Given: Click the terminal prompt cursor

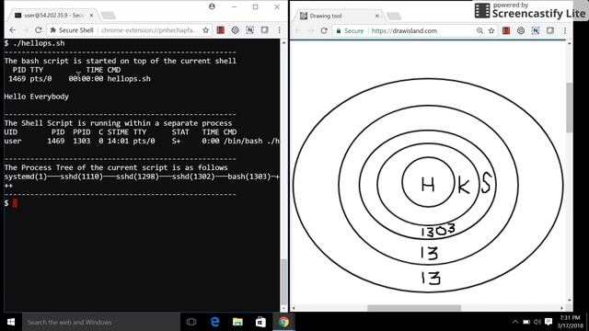Looking at the screenshot, I should pyautogui.click(x=15, y=203).
